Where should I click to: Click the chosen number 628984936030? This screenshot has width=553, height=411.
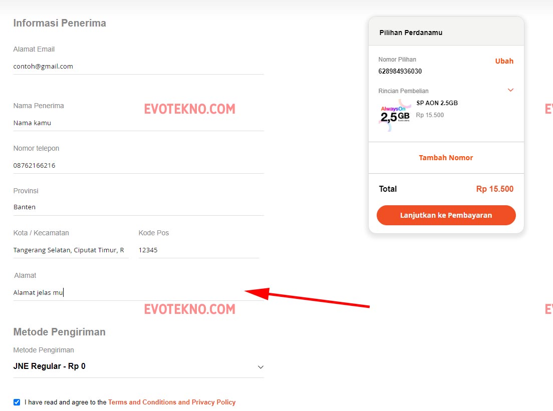pos(400,71)
